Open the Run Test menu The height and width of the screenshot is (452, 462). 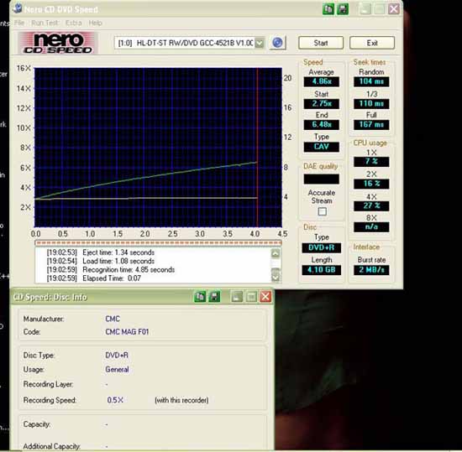tap(45, 23)
